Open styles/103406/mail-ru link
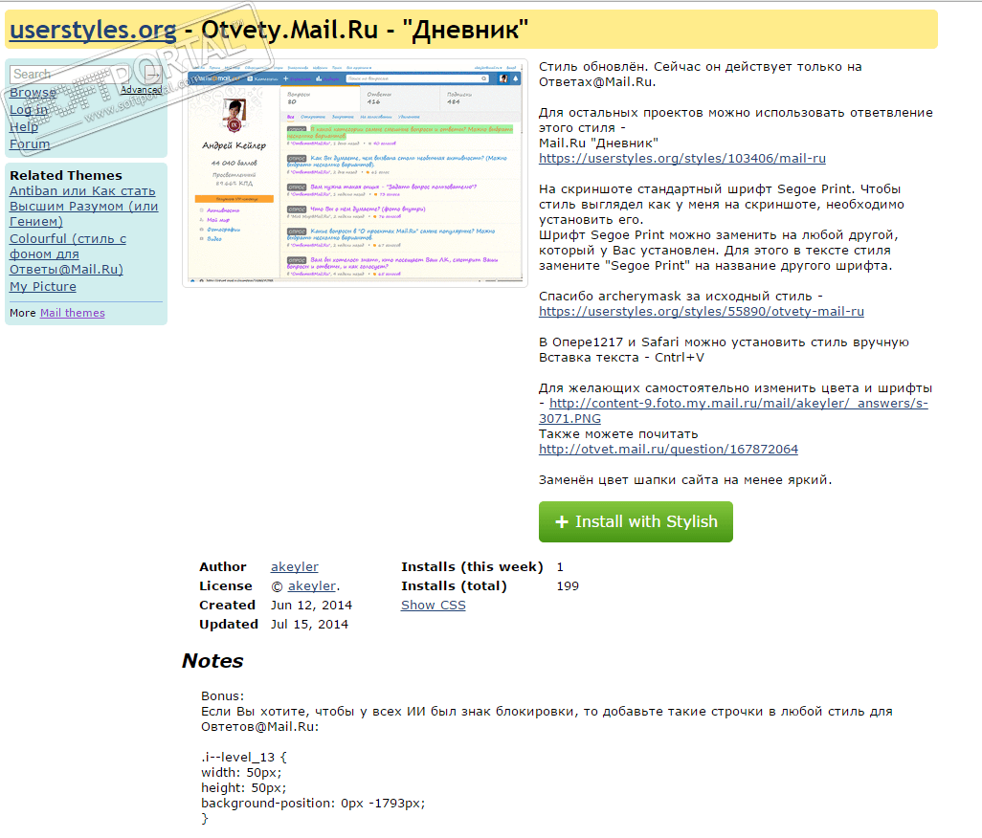Image resolution: width=982 pixels, height=838 pixels. click(682, 159)
